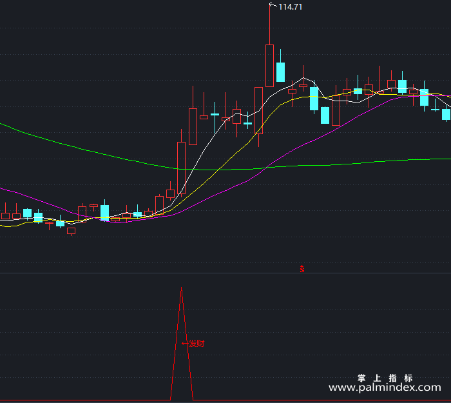The image size is (451, 403).
Task: Click the tallest red candlestick under 114.71
Action: coord(269,66)
